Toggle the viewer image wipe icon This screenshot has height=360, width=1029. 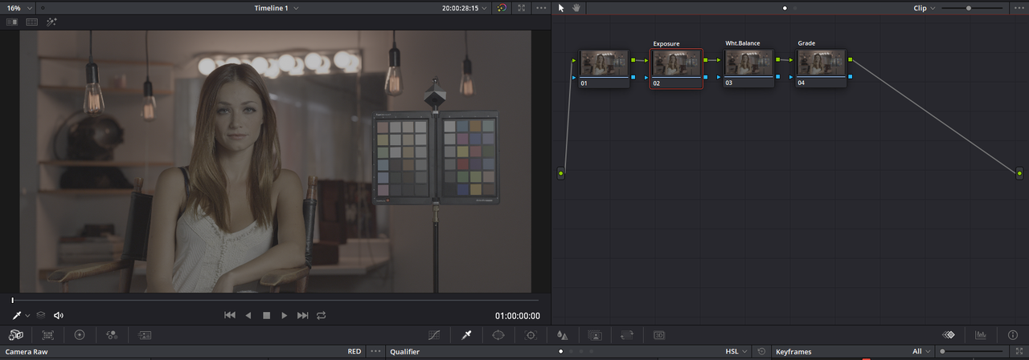tap(12, 22)
